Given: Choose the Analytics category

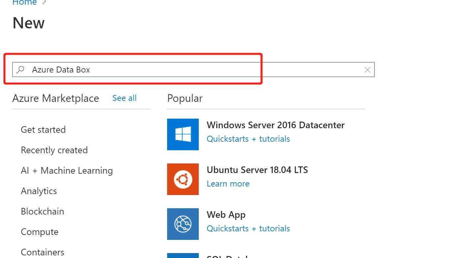Looking at the screenshot, I should (39, 191).
